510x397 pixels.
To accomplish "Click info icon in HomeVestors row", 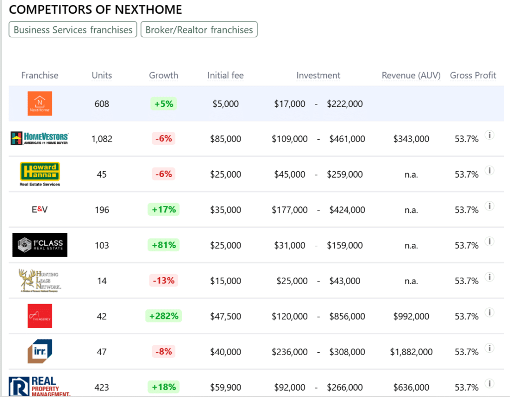I will (x=490, y=135).
